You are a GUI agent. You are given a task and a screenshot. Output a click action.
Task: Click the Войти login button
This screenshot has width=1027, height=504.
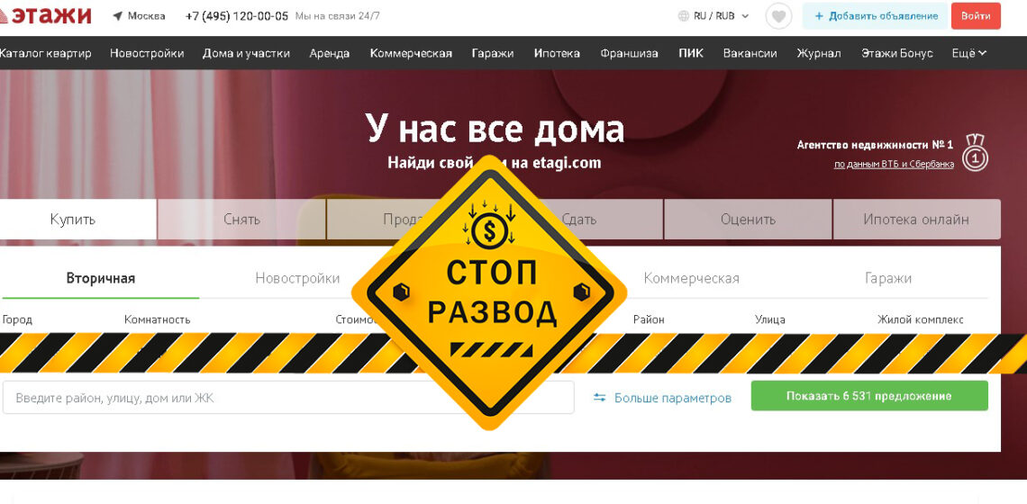click(x=975, y=16)
